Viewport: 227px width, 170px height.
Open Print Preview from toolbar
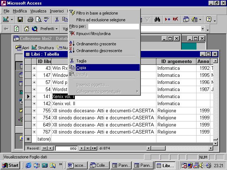pos(39,19)
